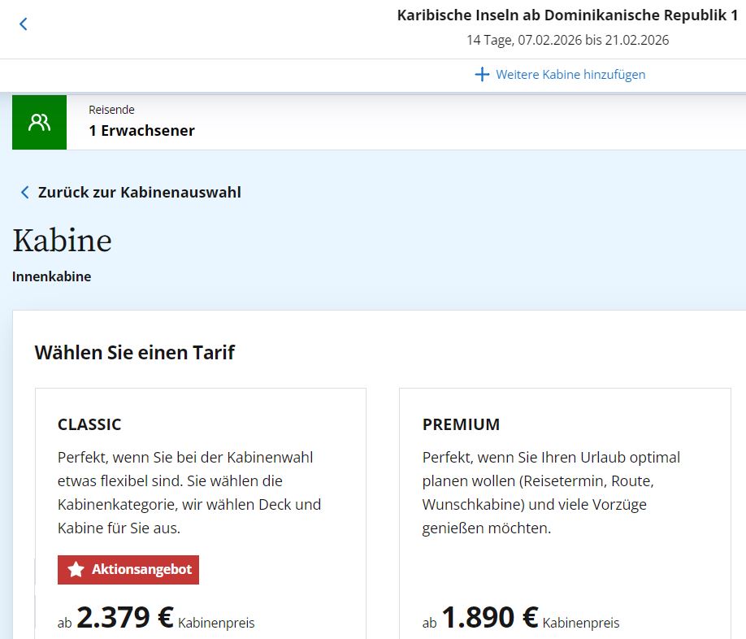Click the plus icon for adding a cabin
Viewport: 746px width, 639px height.
tap(482, 74)
